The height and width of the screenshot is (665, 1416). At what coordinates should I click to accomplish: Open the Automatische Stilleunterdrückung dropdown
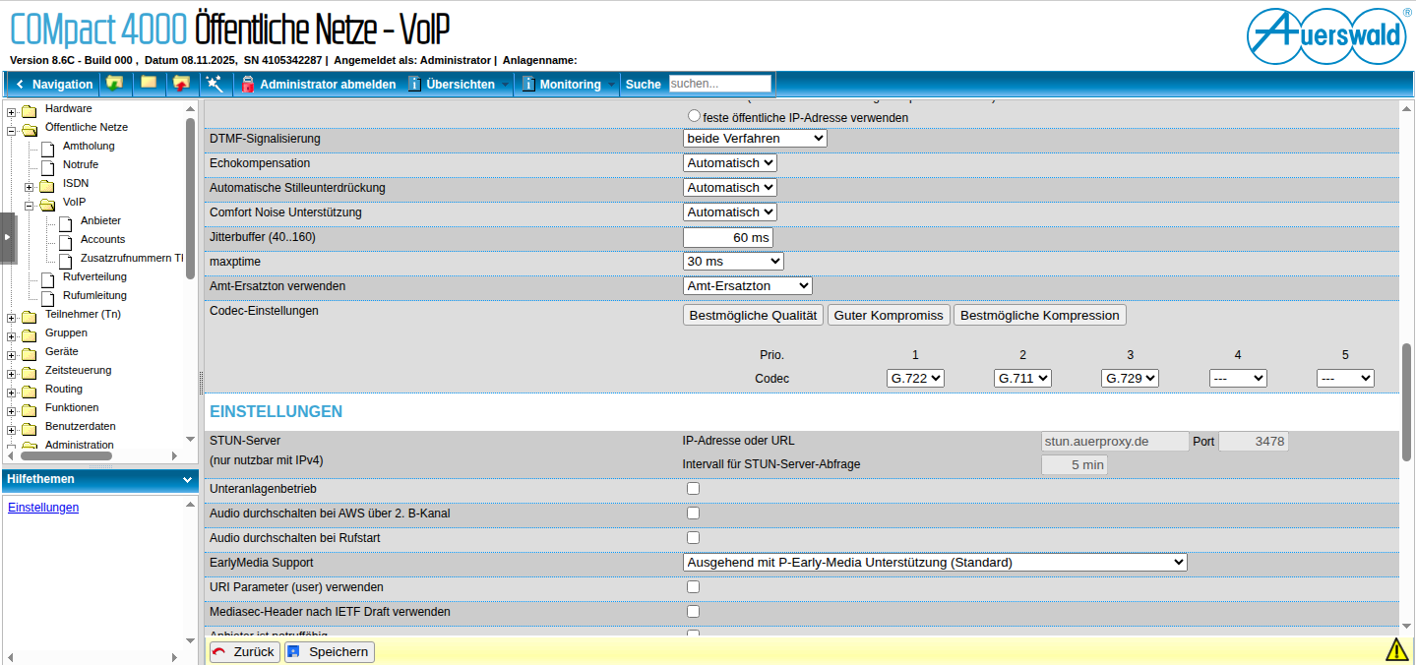coord(730,188)
